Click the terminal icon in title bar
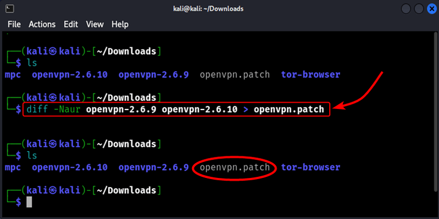439x219 pixels. click(x=10, y=9)
